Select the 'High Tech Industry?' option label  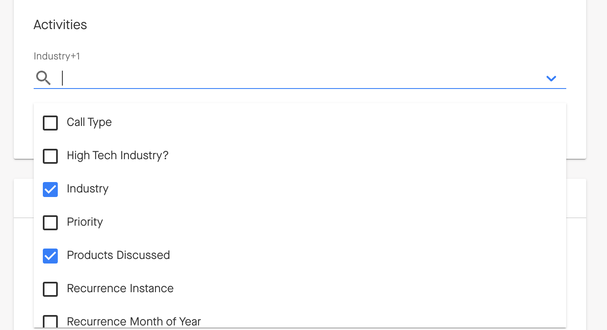117,155
